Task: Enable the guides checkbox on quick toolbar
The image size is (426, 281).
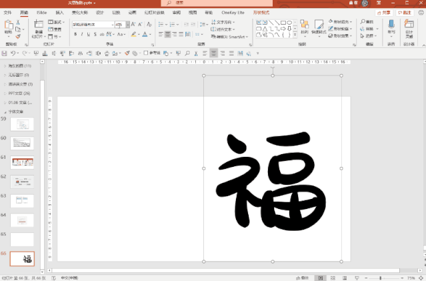Action: [146, 53]
